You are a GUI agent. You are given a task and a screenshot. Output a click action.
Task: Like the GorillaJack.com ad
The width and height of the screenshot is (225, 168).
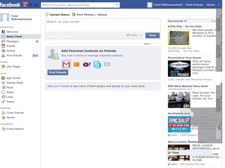click(173, 135)
